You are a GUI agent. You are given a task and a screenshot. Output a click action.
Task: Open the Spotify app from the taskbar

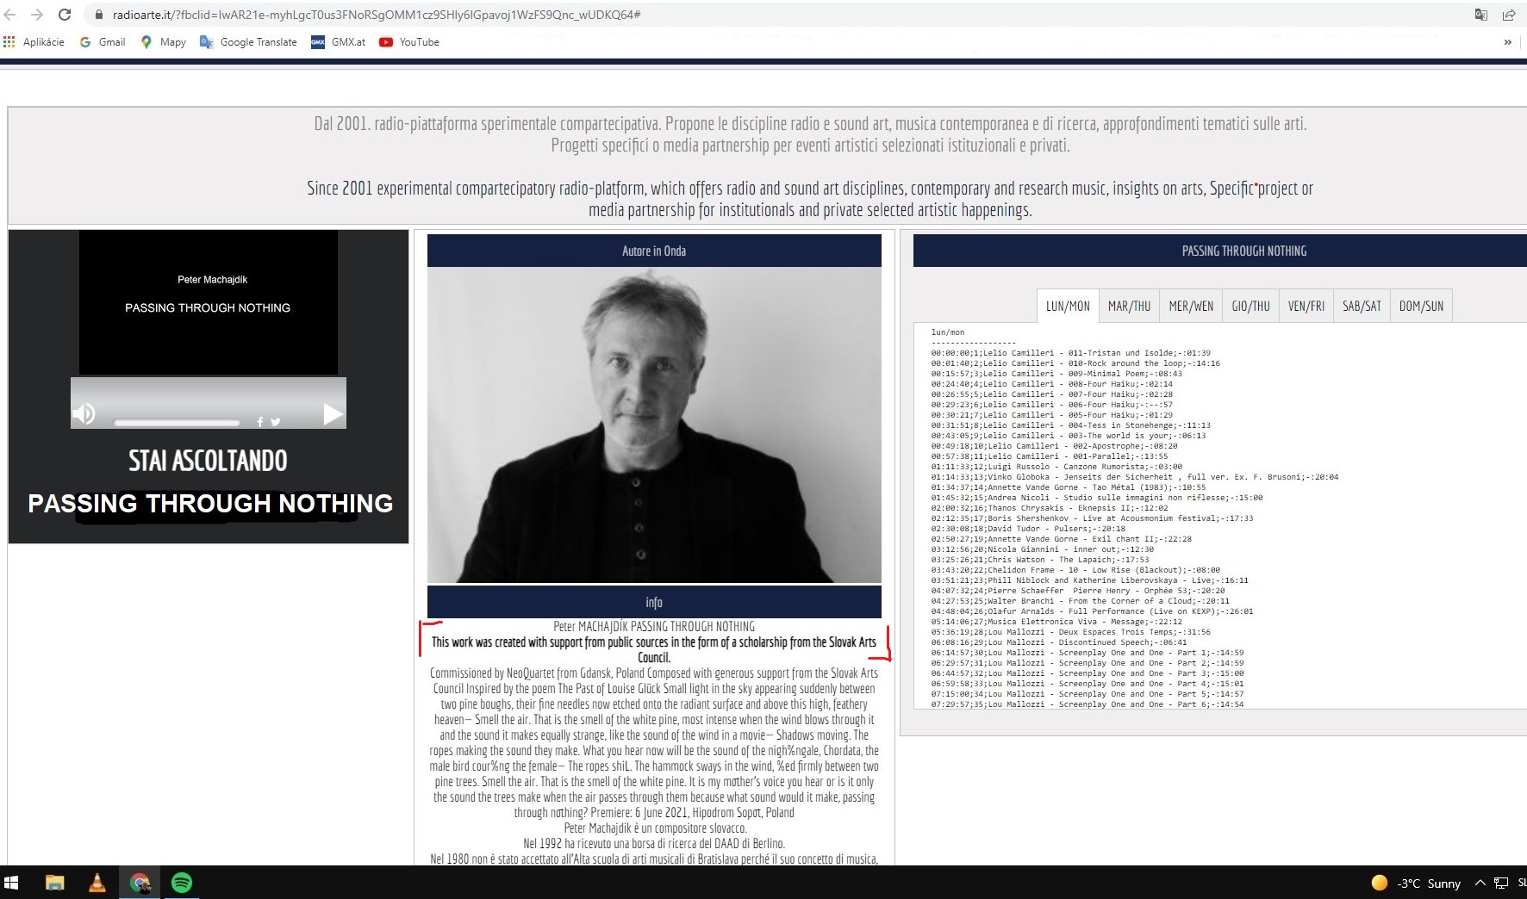pyautogui.click(x=182, y=883)
